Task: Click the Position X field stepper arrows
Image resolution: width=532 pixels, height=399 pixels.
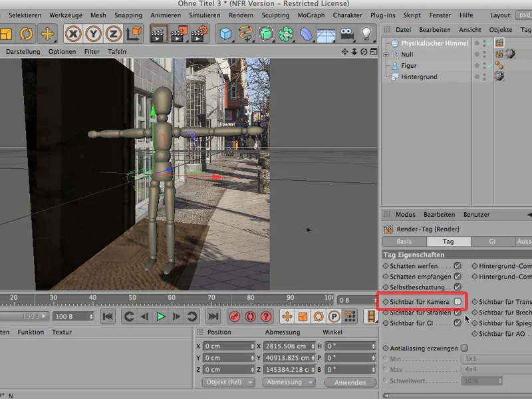Action: pyautogui.click(x=253, y=346)
